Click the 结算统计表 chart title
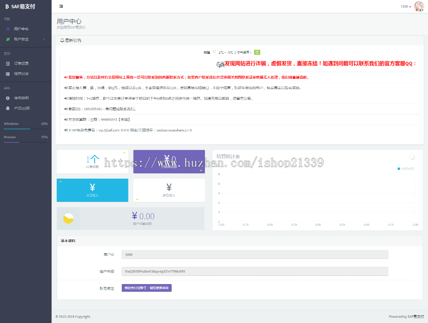Screen dimensions: 428x323 point(228,156)
